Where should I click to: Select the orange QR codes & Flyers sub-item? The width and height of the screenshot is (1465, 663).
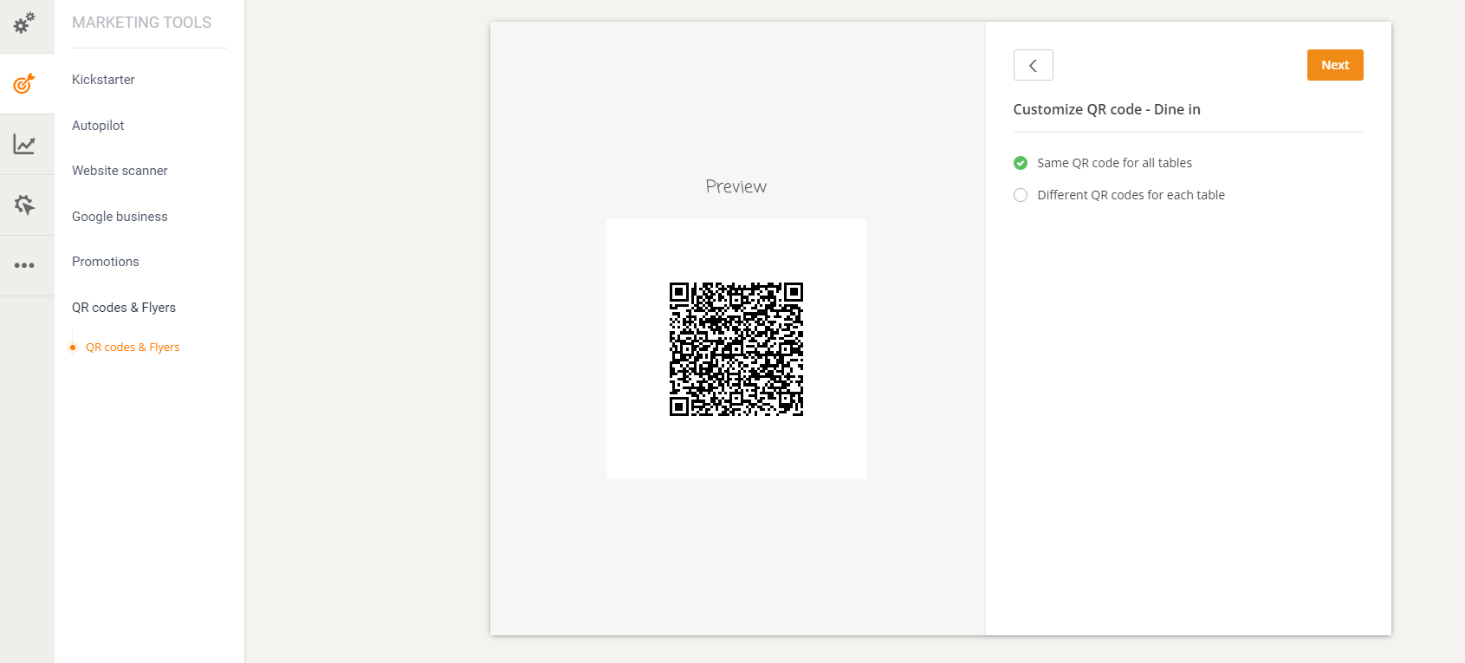click(x=133, y=348)
